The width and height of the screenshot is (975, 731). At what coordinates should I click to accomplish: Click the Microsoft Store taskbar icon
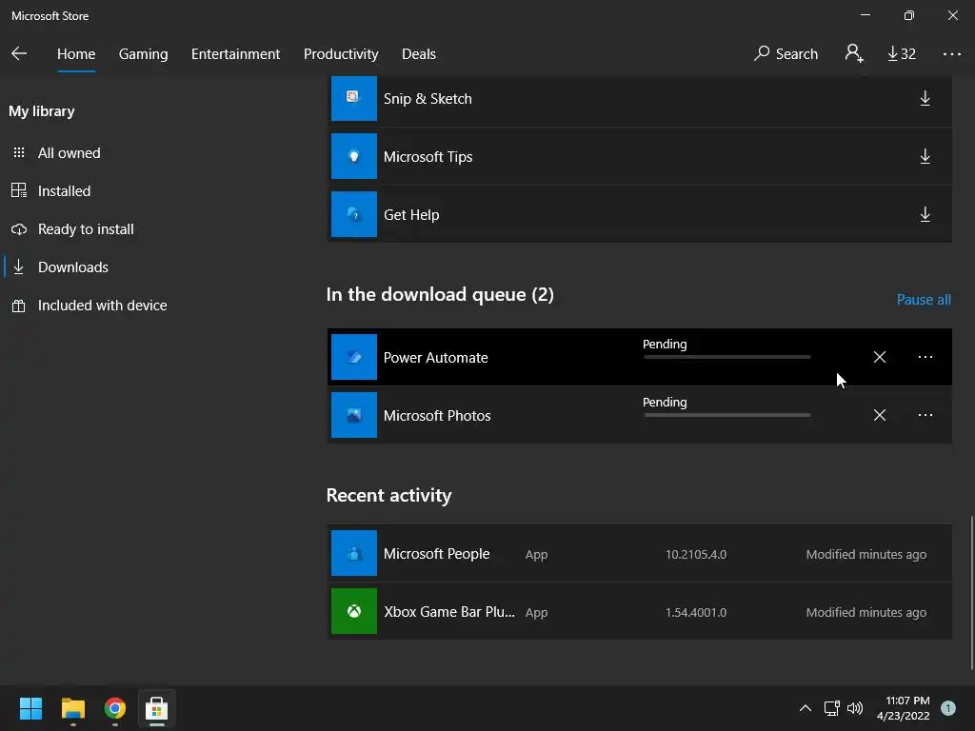tap(157, 708)
